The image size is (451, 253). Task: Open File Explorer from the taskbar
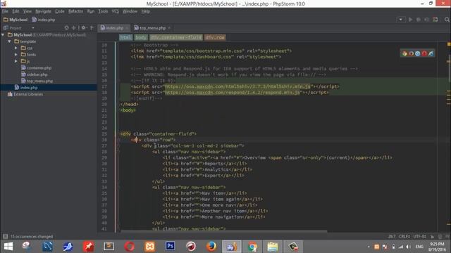[x=273, y=247]
